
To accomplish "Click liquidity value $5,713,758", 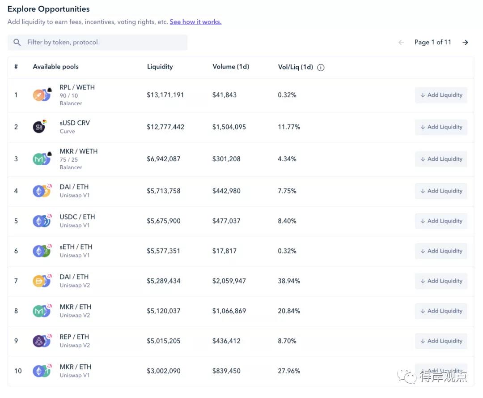I will click(164, 191).
